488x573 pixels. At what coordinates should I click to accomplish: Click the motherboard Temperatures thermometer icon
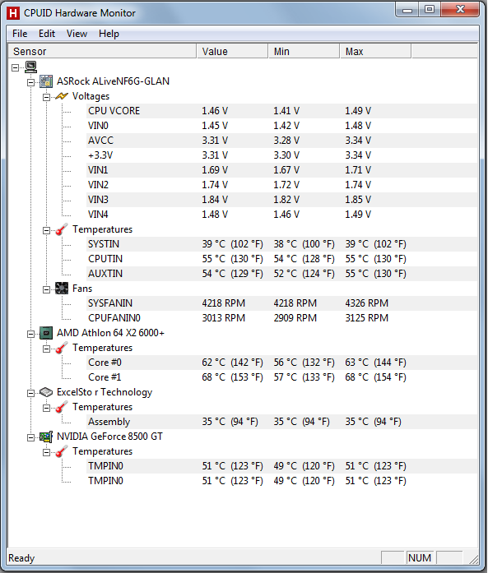(x=62, y=229)
